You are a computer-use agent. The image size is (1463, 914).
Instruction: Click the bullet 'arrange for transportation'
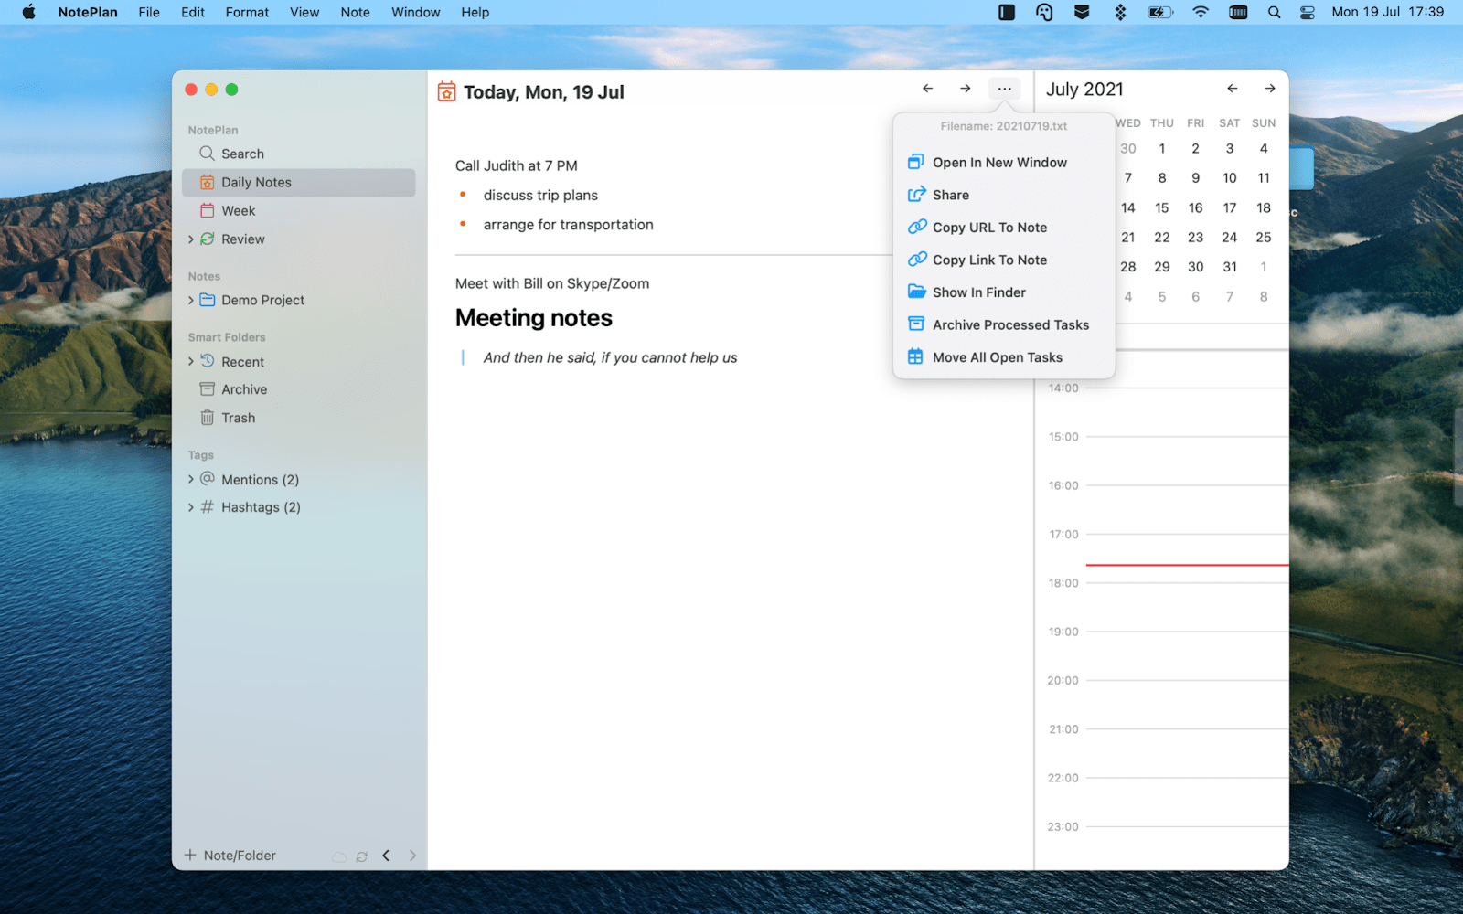[x=569, y=225]
